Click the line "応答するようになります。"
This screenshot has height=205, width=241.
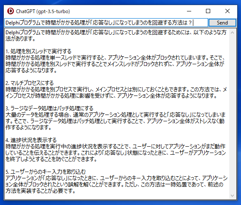[31, 70]
